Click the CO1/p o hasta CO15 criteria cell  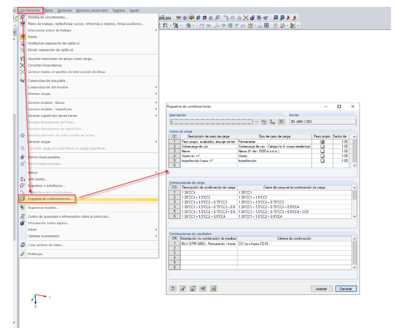point(294,244)
